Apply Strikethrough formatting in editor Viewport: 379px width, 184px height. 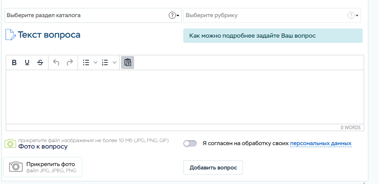click(x=40, y=62)
